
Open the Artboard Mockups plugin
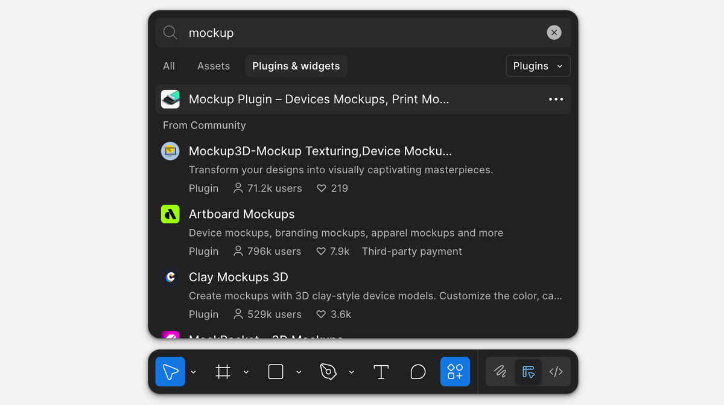(242, 214)
